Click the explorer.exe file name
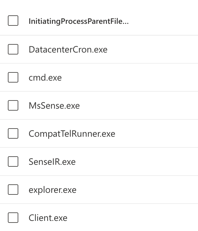The width and height of the screenshot is (198, 231). click(x=52, y=190)
